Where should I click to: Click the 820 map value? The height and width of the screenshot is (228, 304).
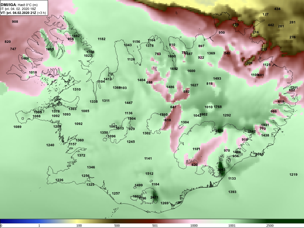click(x=8, y=42)
